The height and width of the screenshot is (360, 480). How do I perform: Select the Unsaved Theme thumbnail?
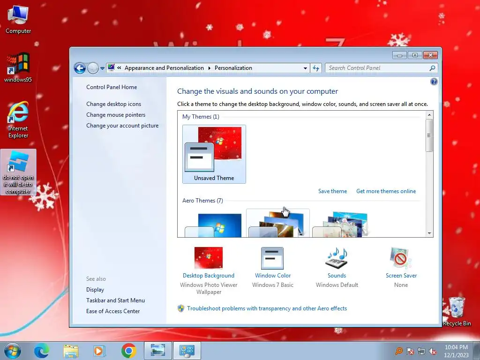(214, 154)
